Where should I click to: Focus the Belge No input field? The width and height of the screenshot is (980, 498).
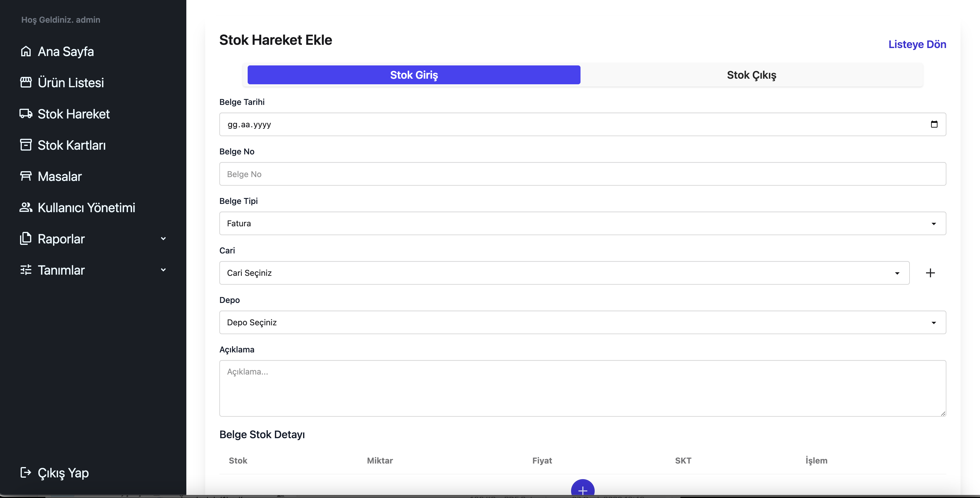583,174
